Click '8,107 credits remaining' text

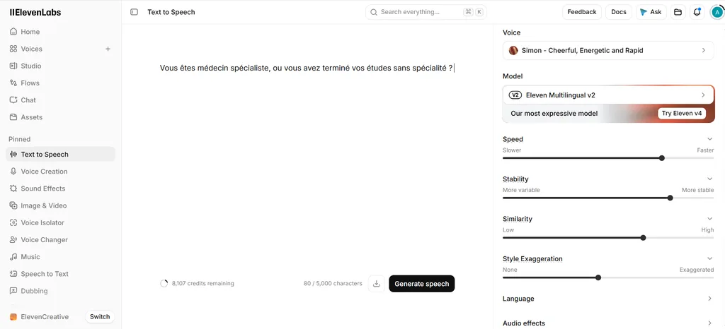(x=203, y=283)
